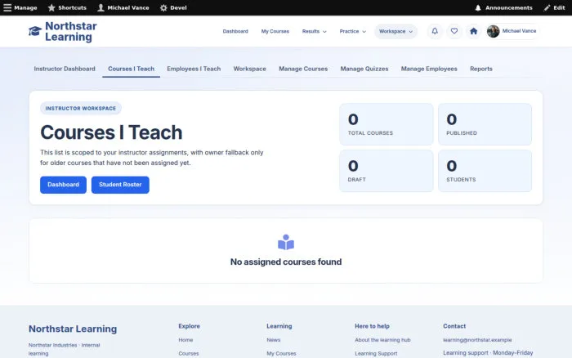This screenshot has width=572, height=358.
Task: Click the Students stat card
Action: click(485, 171)
